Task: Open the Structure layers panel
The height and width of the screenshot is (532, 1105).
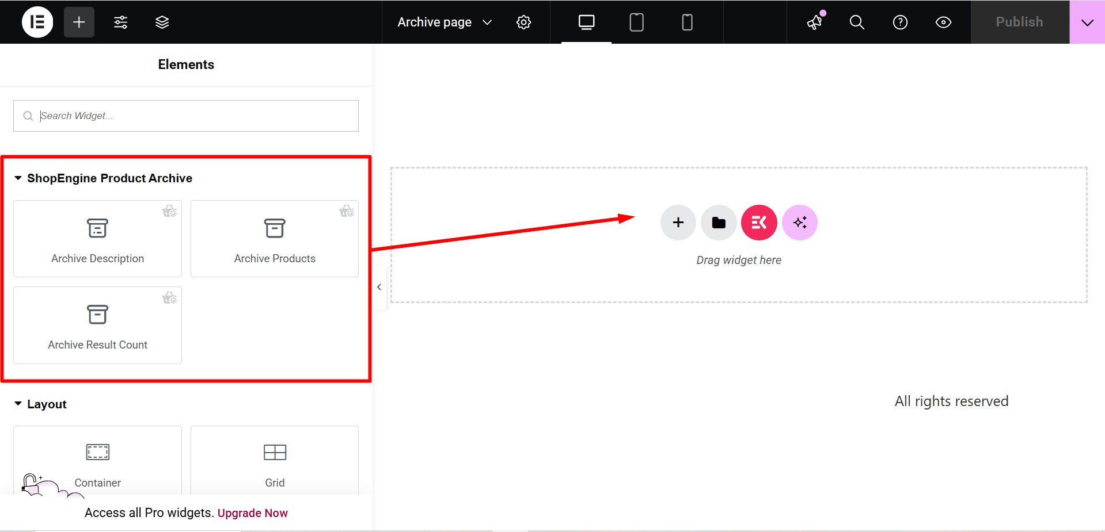Action: click(162, 22)
